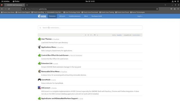The height and width of the screenshot is (101, 180).
Task: Open the Extension List extension link
Action: tap(47, 63)
